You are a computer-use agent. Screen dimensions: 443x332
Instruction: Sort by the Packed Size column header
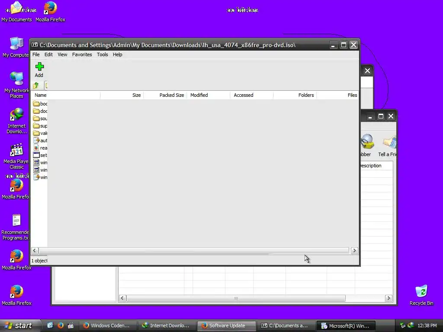point(165,95)
